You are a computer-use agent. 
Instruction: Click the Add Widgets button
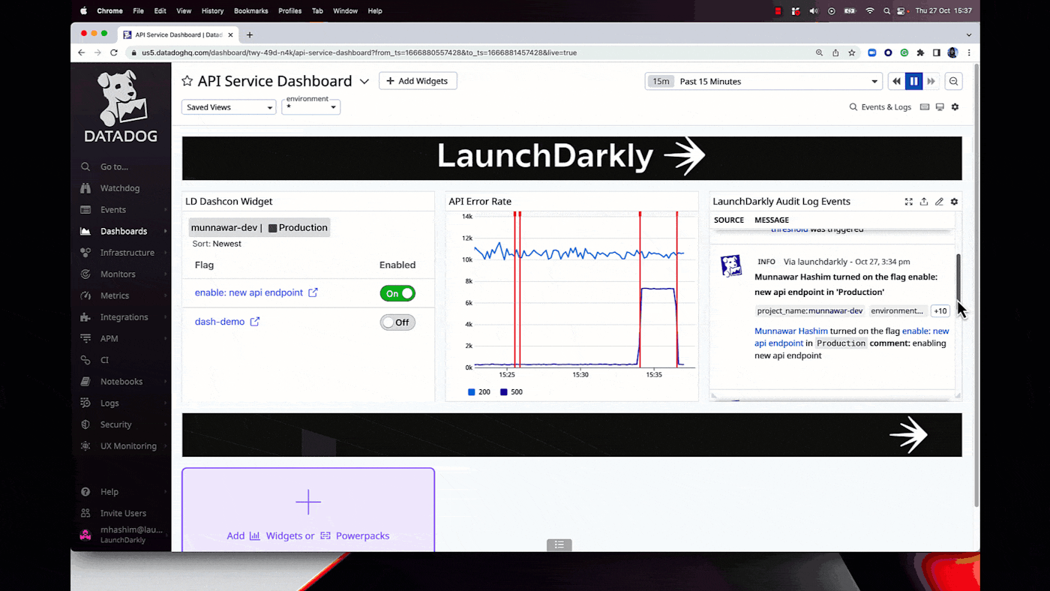click(x=418, y=81)
